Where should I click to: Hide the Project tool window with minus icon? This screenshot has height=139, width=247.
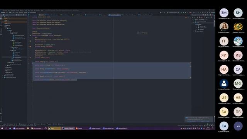(26, 15)
